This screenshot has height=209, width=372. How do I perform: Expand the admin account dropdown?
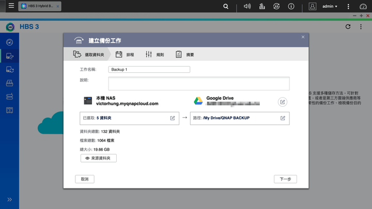330,6
